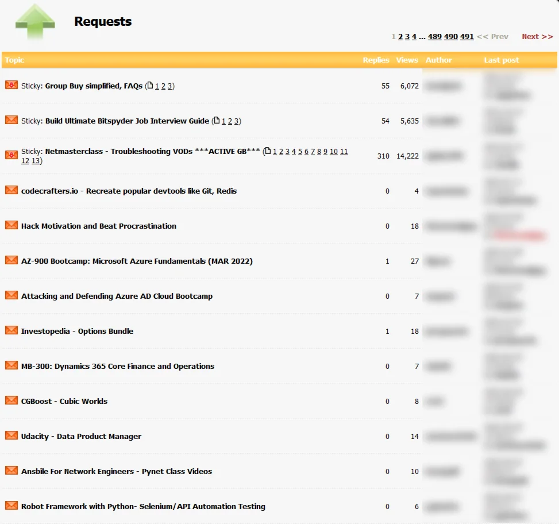Open page 12 of Netmasterclass topic
This screenshot has height=524, width=559.
(x=25, y=161)
